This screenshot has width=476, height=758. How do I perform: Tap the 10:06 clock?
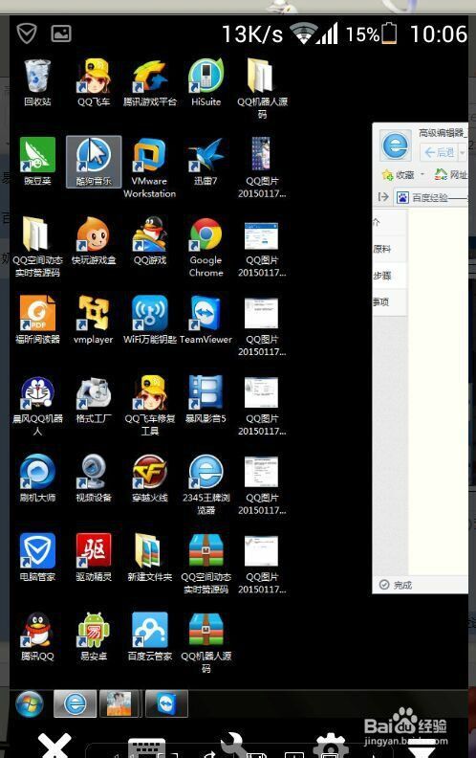(439, 33)
